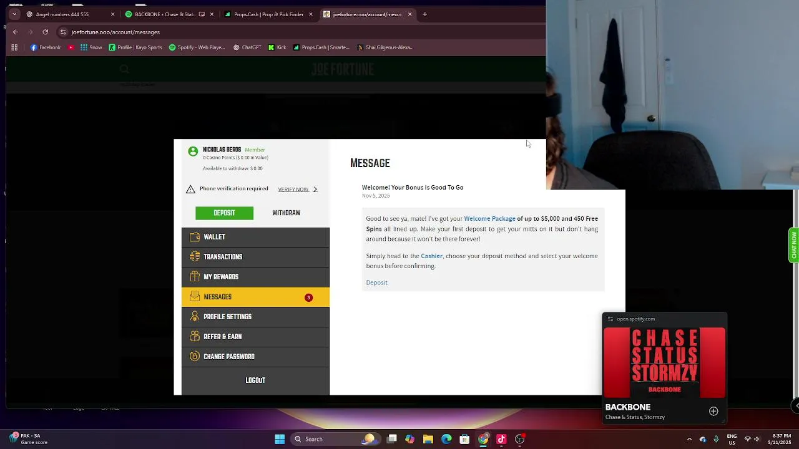799x449 pixels.
Task: Open File Explorer from taskbar
Action: click(x=428, y=439)
